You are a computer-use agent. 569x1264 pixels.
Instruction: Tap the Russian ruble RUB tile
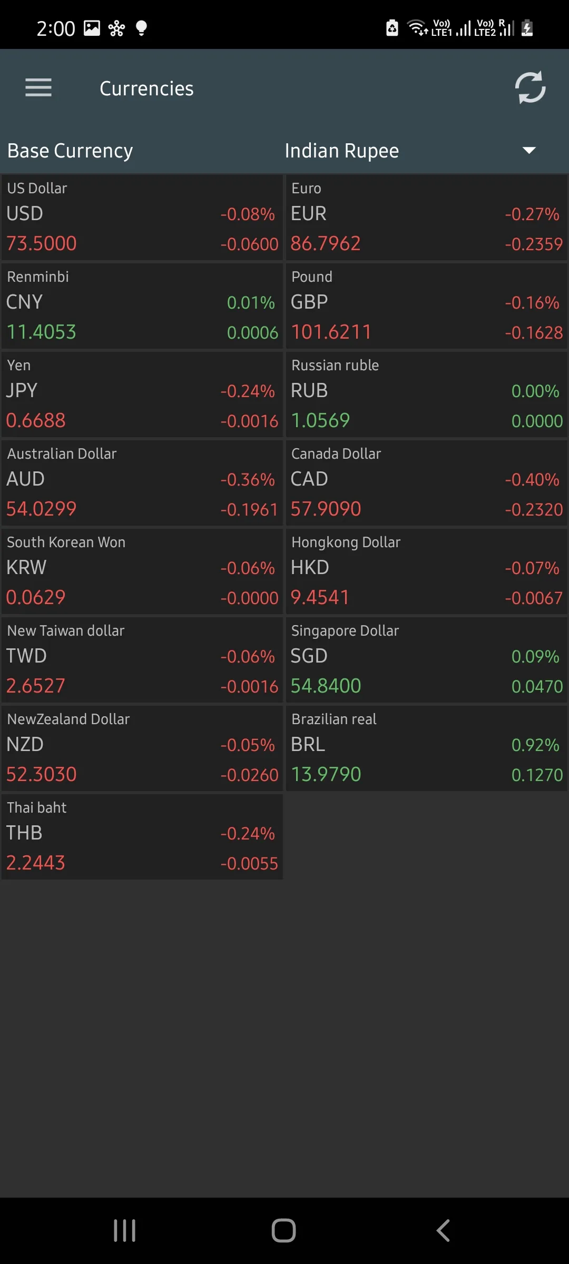click(426, 394)
